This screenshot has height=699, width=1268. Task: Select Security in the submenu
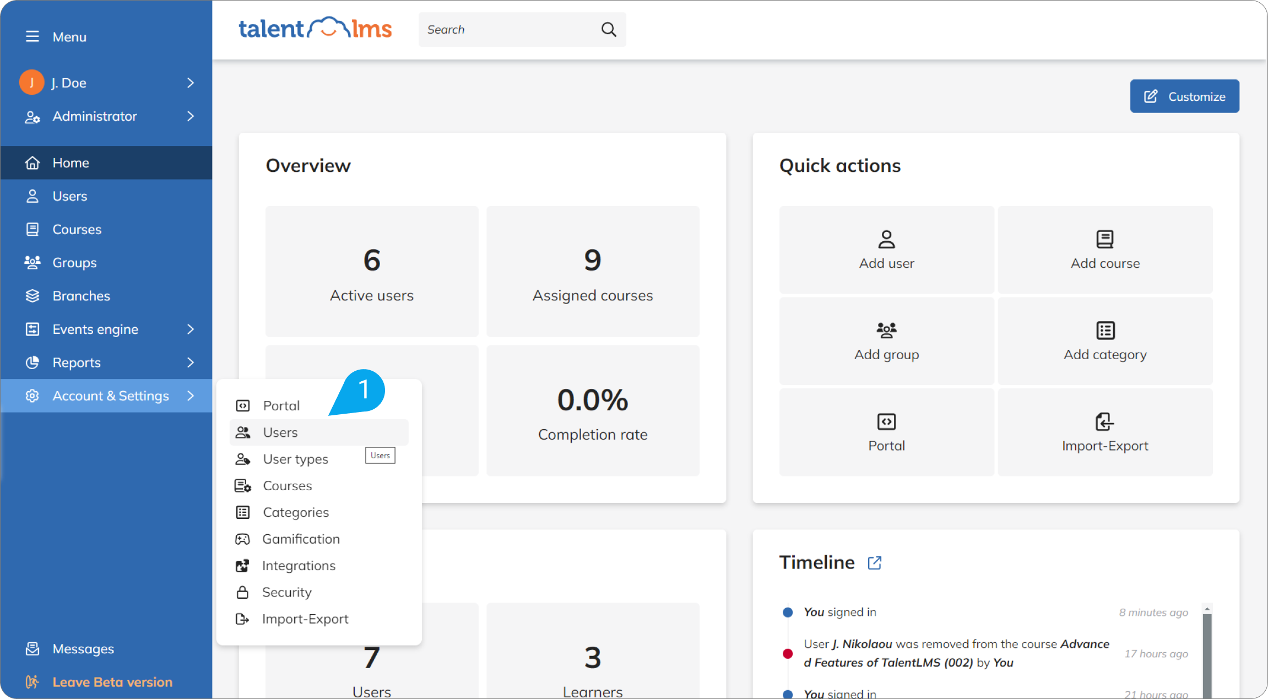[x=319, y=592]
